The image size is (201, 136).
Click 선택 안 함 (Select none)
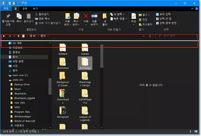pyautogui.click(x=164, y=19)
